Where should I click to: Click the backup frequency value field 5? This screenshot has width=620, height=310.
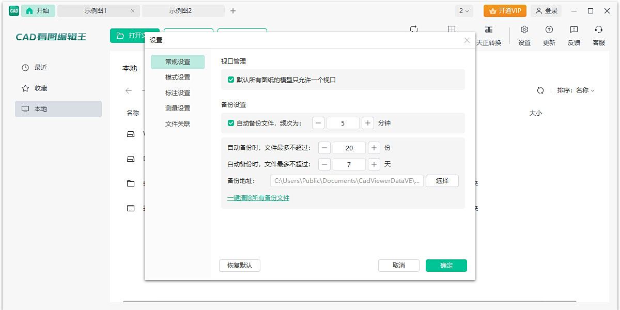(343, 123)
